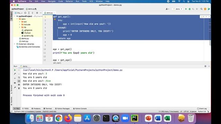
Task: Toggle scroll to end in Run console
Action: point(19,81)
